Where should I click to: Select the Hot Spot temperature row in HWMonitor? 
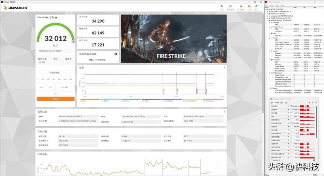pos(298,31)
